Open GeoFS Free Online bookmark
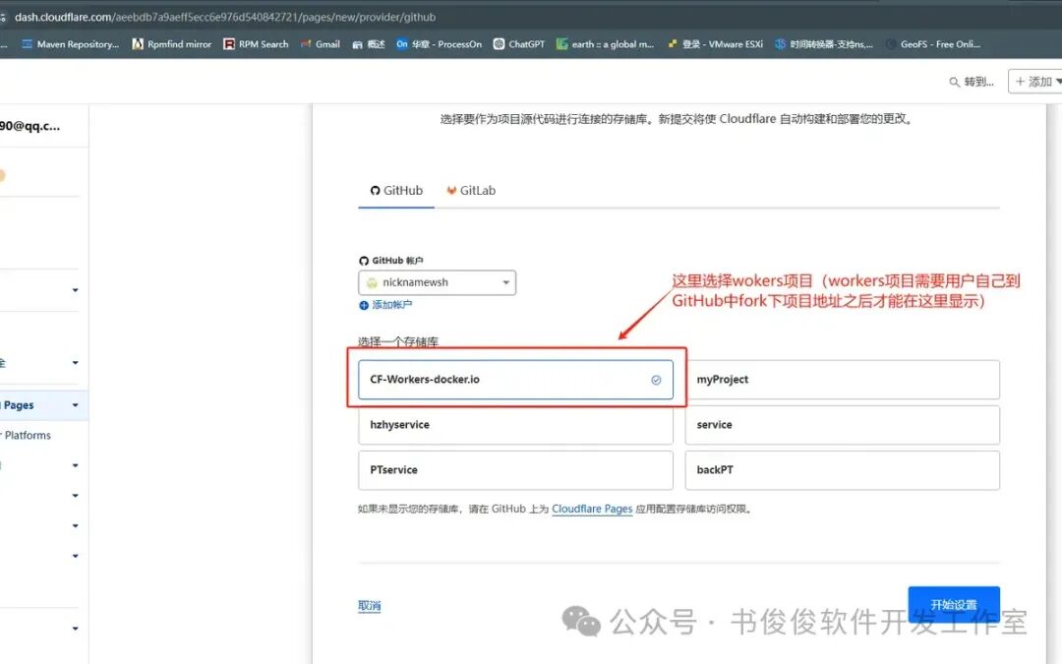 (x=933, y=44)
